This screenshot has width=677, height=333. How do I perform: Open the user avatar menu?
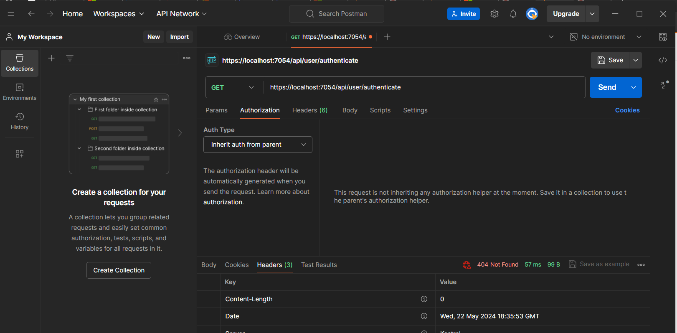pyautogui.click(x=532, y=14)
